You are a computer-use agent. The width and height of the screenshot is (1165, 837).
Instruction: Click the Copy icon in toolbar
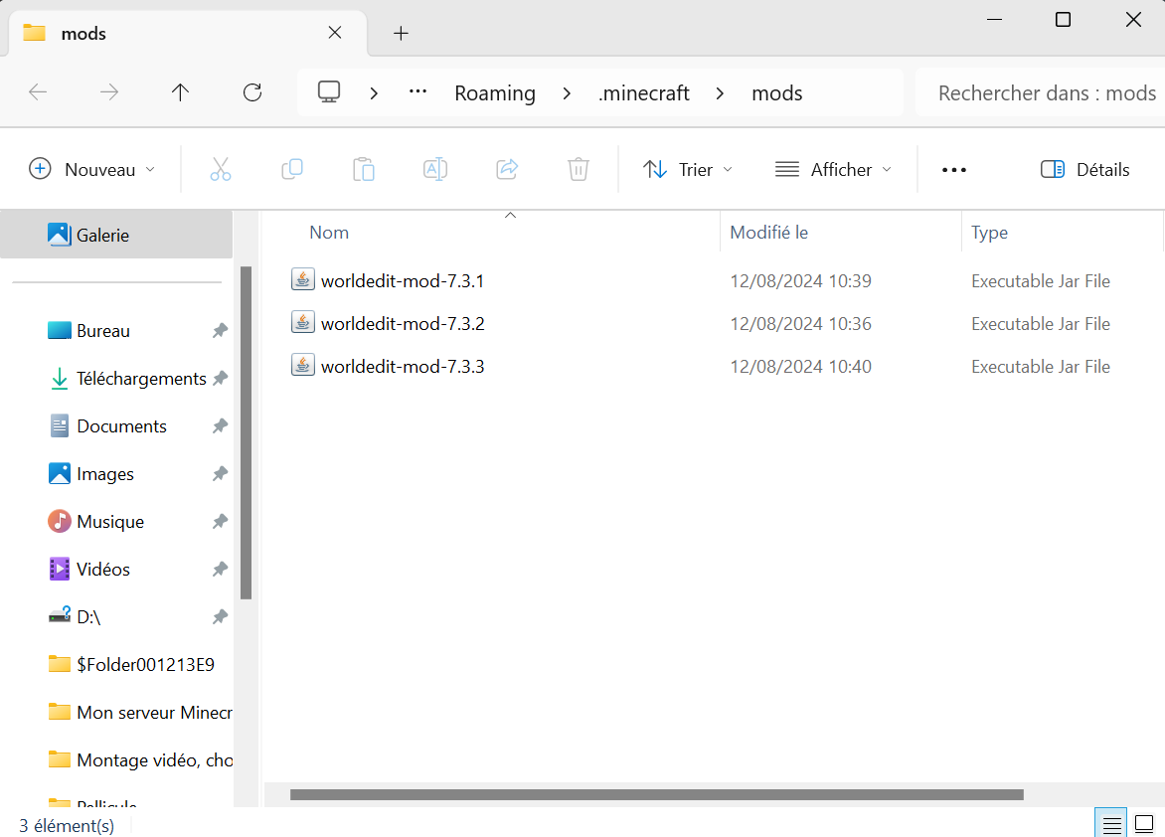pyautogui.click(x=292, y=169)
